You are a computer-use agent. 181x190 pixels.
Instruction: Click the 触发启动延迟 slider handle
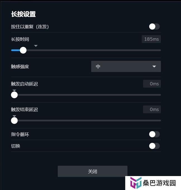click(x=14, y=95)
